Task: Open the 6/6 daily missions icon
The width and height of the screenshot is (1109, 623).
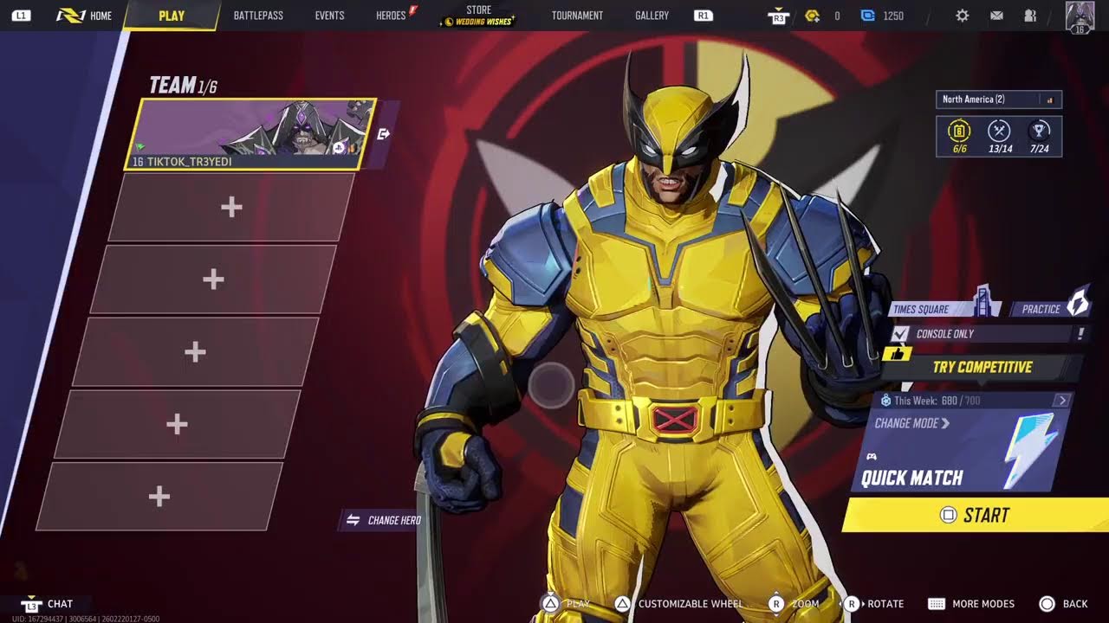Action: pyautogui.click(x=959, y=137)
